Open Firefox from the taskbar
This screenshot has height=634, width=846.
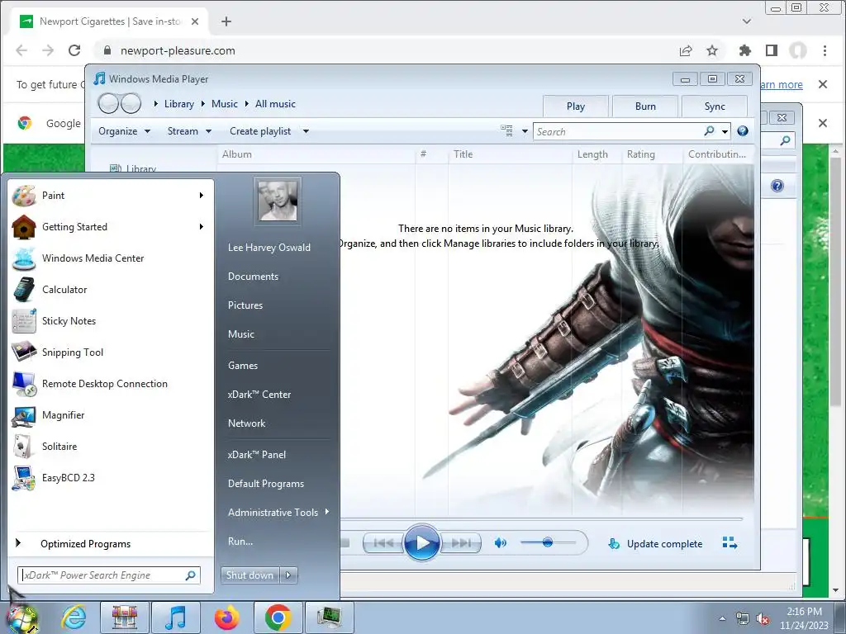coord(227,617)
